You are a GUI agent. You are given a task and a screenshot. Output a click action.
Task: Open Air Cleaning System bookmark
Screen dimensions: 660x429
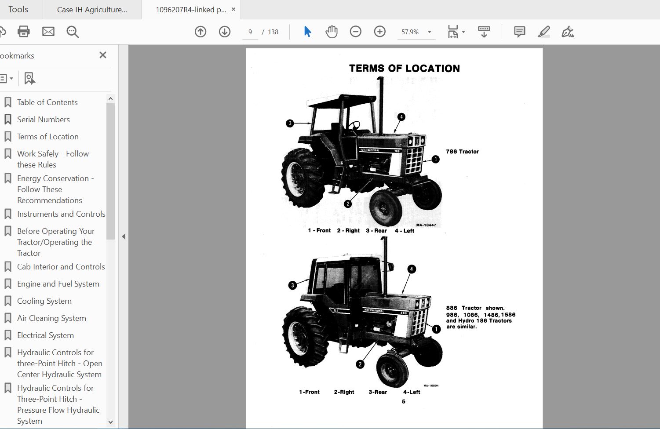click(x=51, y=318)
